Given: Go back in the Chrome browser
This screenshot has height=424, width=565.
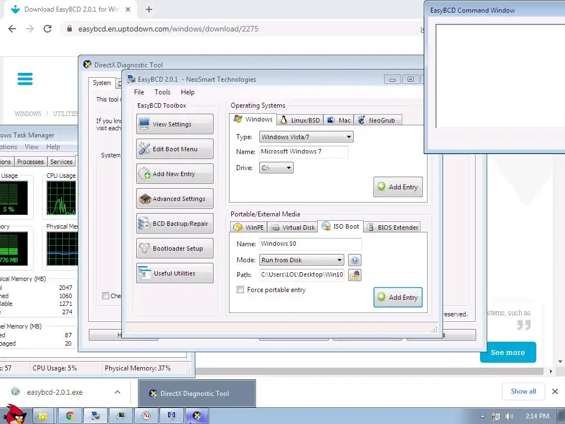Looking at the screenshot, I should click(12, 29).
